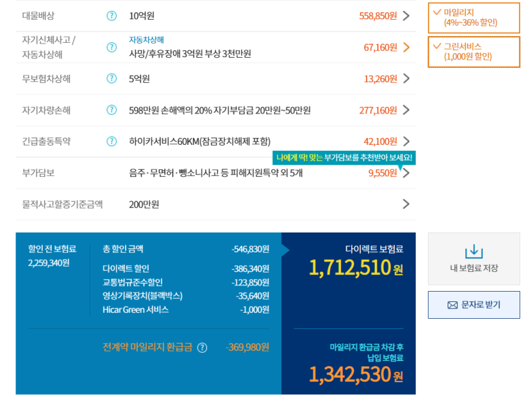Expand the 자기차량손해 row chevron
This screenshot has width=525, height=395.
click(406, 110)
